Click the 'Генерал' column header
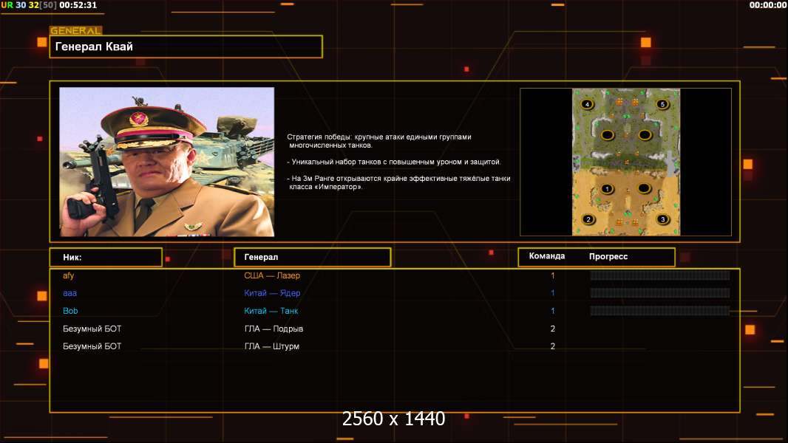The height and width of the screenshot is (443, 788). click(x=313, y=257)
